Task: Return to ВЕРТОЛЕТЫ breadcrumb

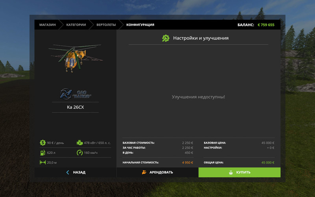Action: click(x=106, y=25)
